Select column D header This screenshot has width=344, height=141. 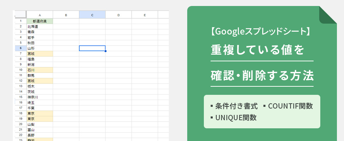coord(119,15)
